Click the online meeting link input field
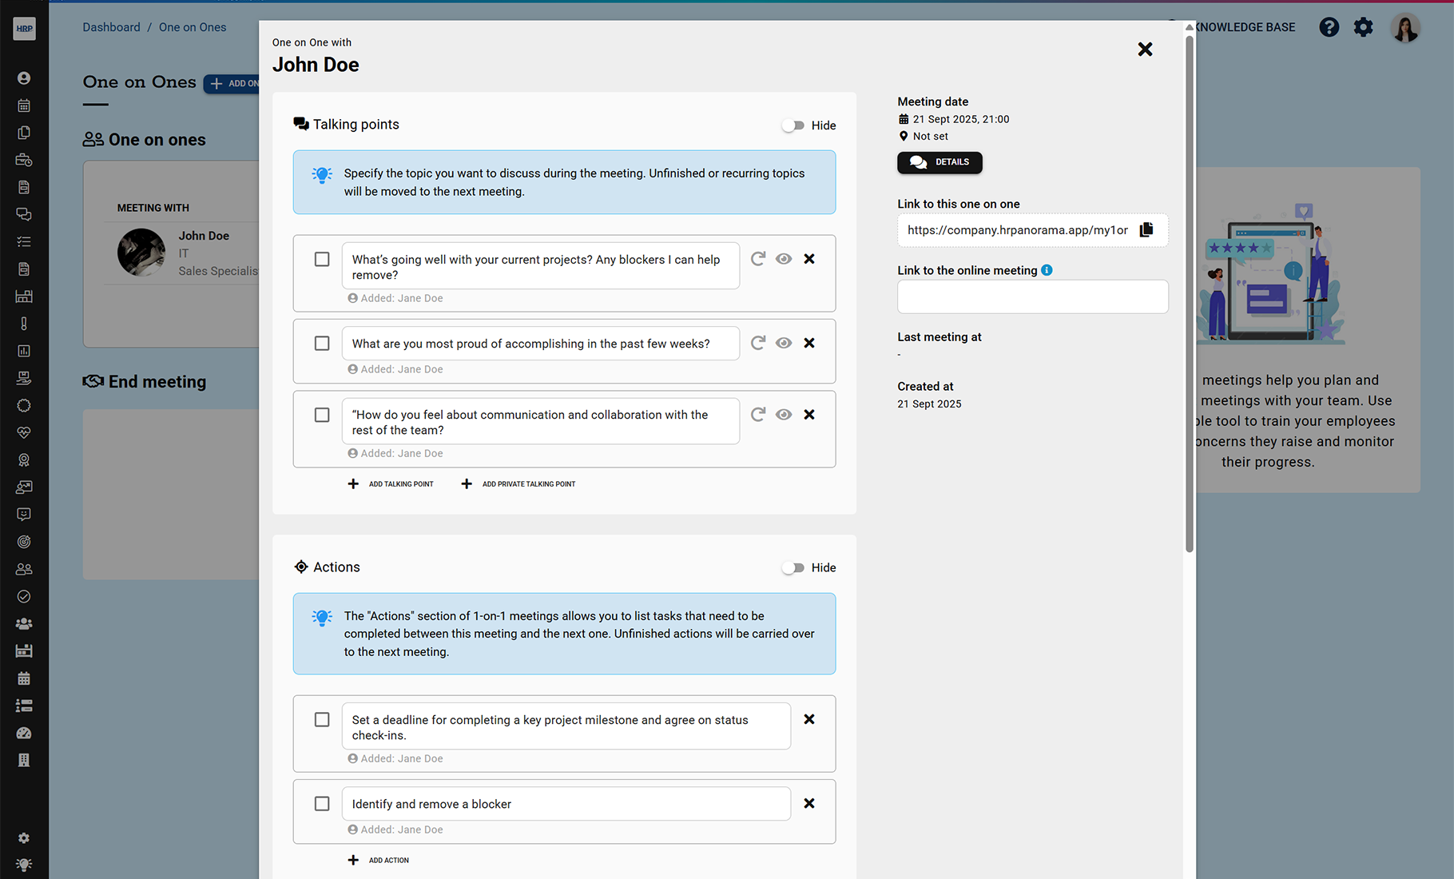Screen dimensions: 1454x879 coord(1032,296)
